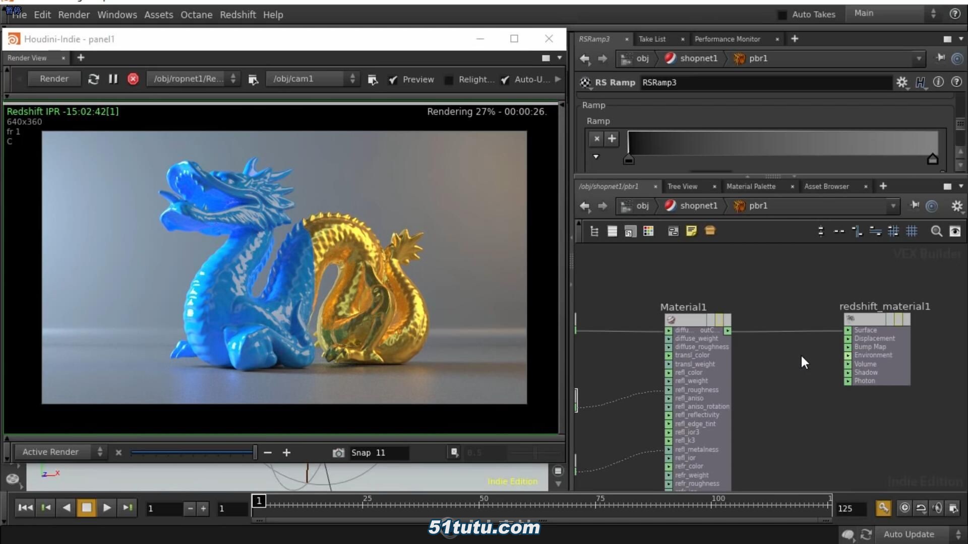
Task: Go back in network editor path
Action: point(585,206)
